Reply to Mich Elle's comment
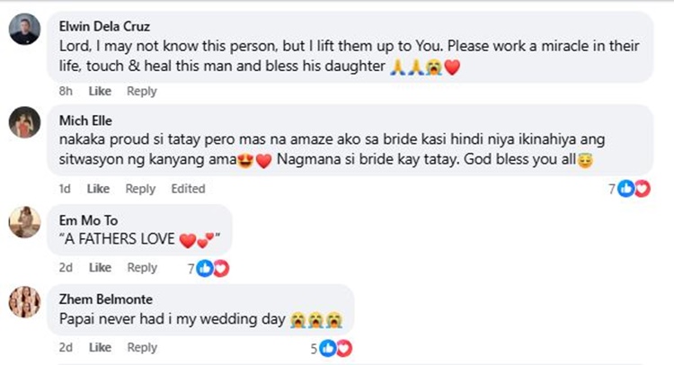Screen dimensions: 674x365 coord(140,189)
